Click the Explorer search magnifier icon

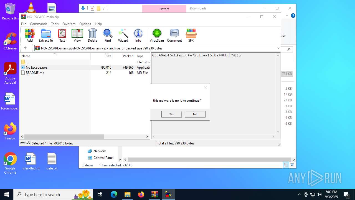click(x=289, y=49)
